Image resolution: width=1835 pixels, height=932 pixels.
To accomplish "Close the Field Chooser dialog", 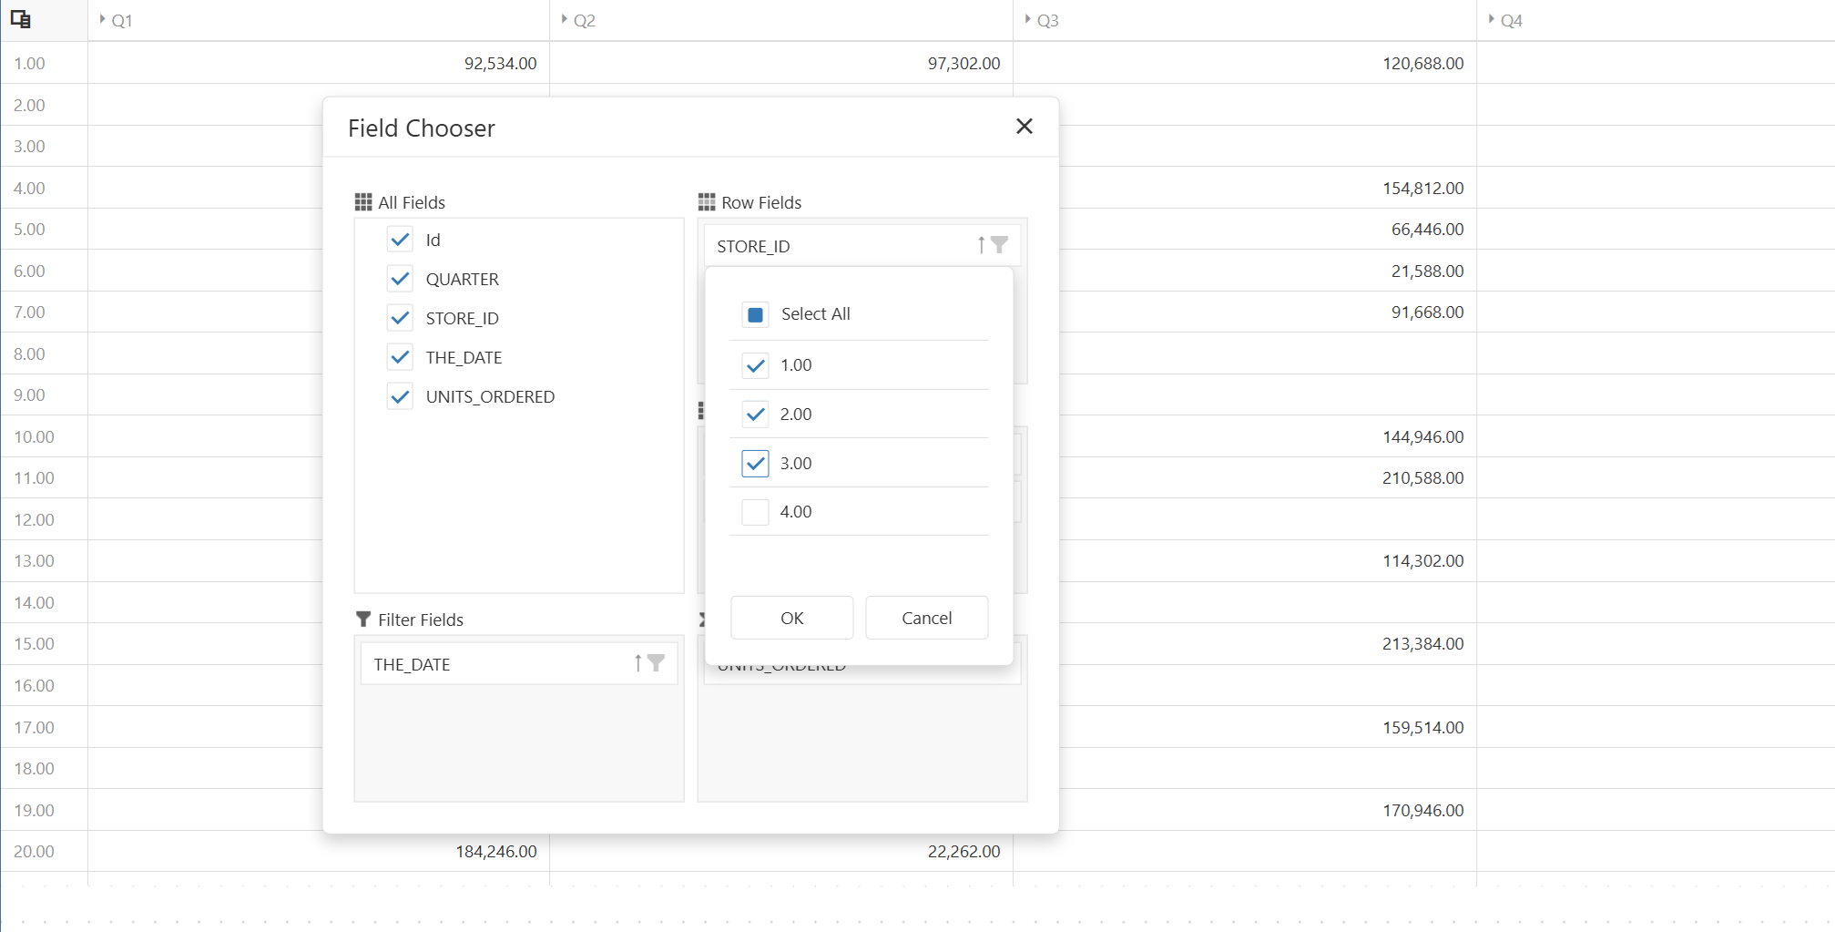I will pyautogui.click(x=1025, y=127).
